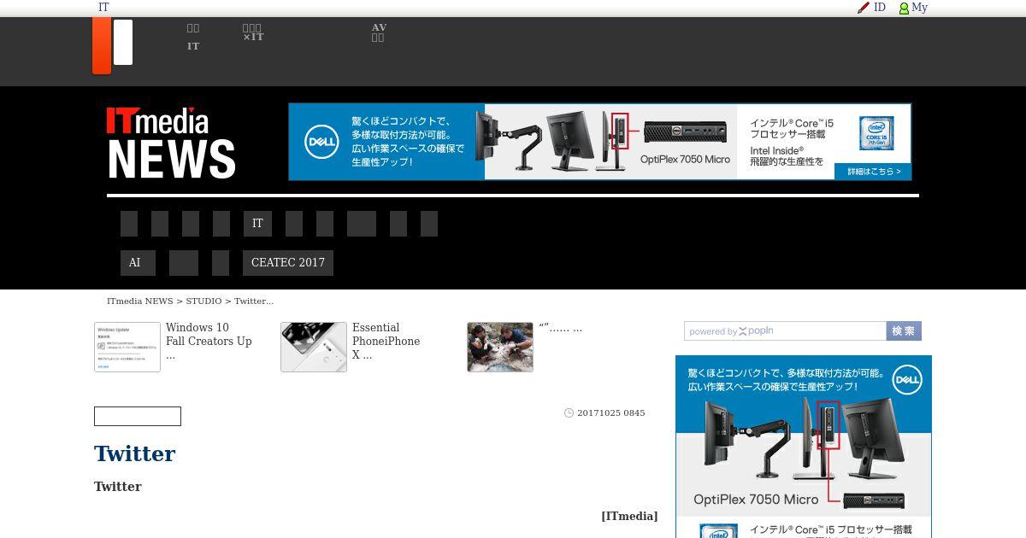Open the CEATEC 2017 tab
The height and width of the screenshot is (538, 1026).
[288, 263]
